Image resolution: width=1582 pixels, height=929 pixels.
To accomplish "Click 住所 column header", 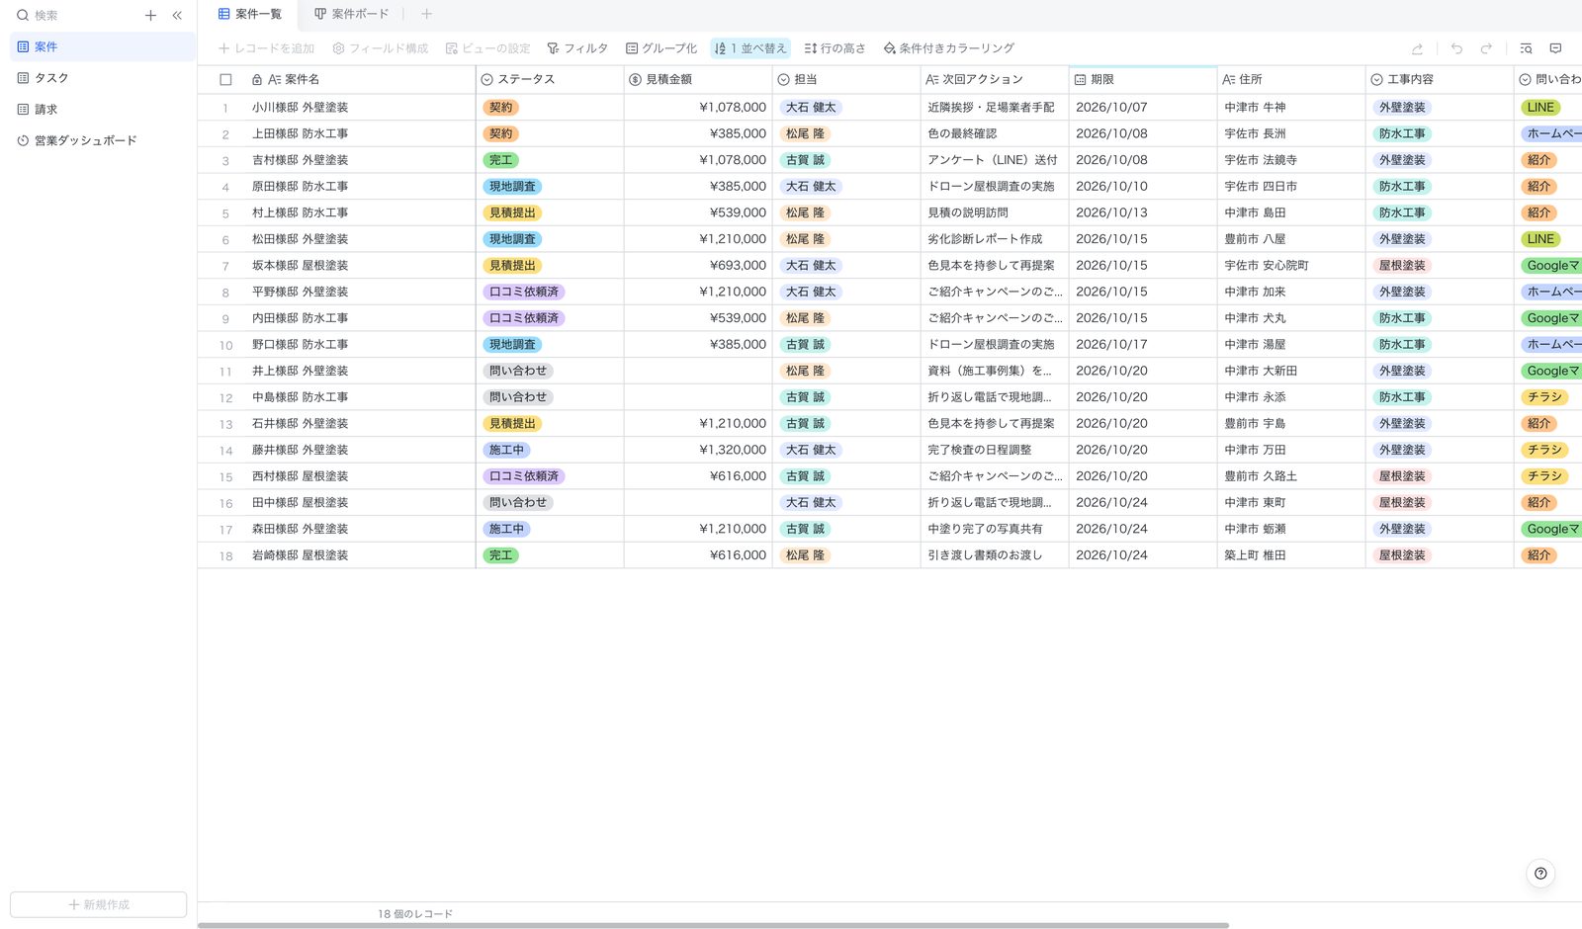I will 1291,80.
